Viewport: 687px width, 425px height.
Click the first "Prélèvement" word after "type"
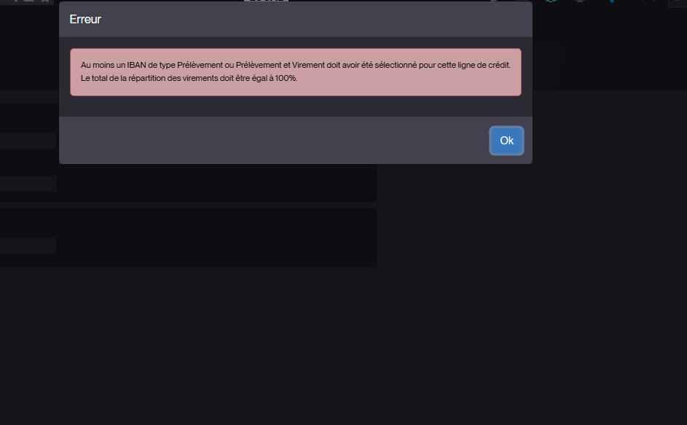[x=200, y=65]
